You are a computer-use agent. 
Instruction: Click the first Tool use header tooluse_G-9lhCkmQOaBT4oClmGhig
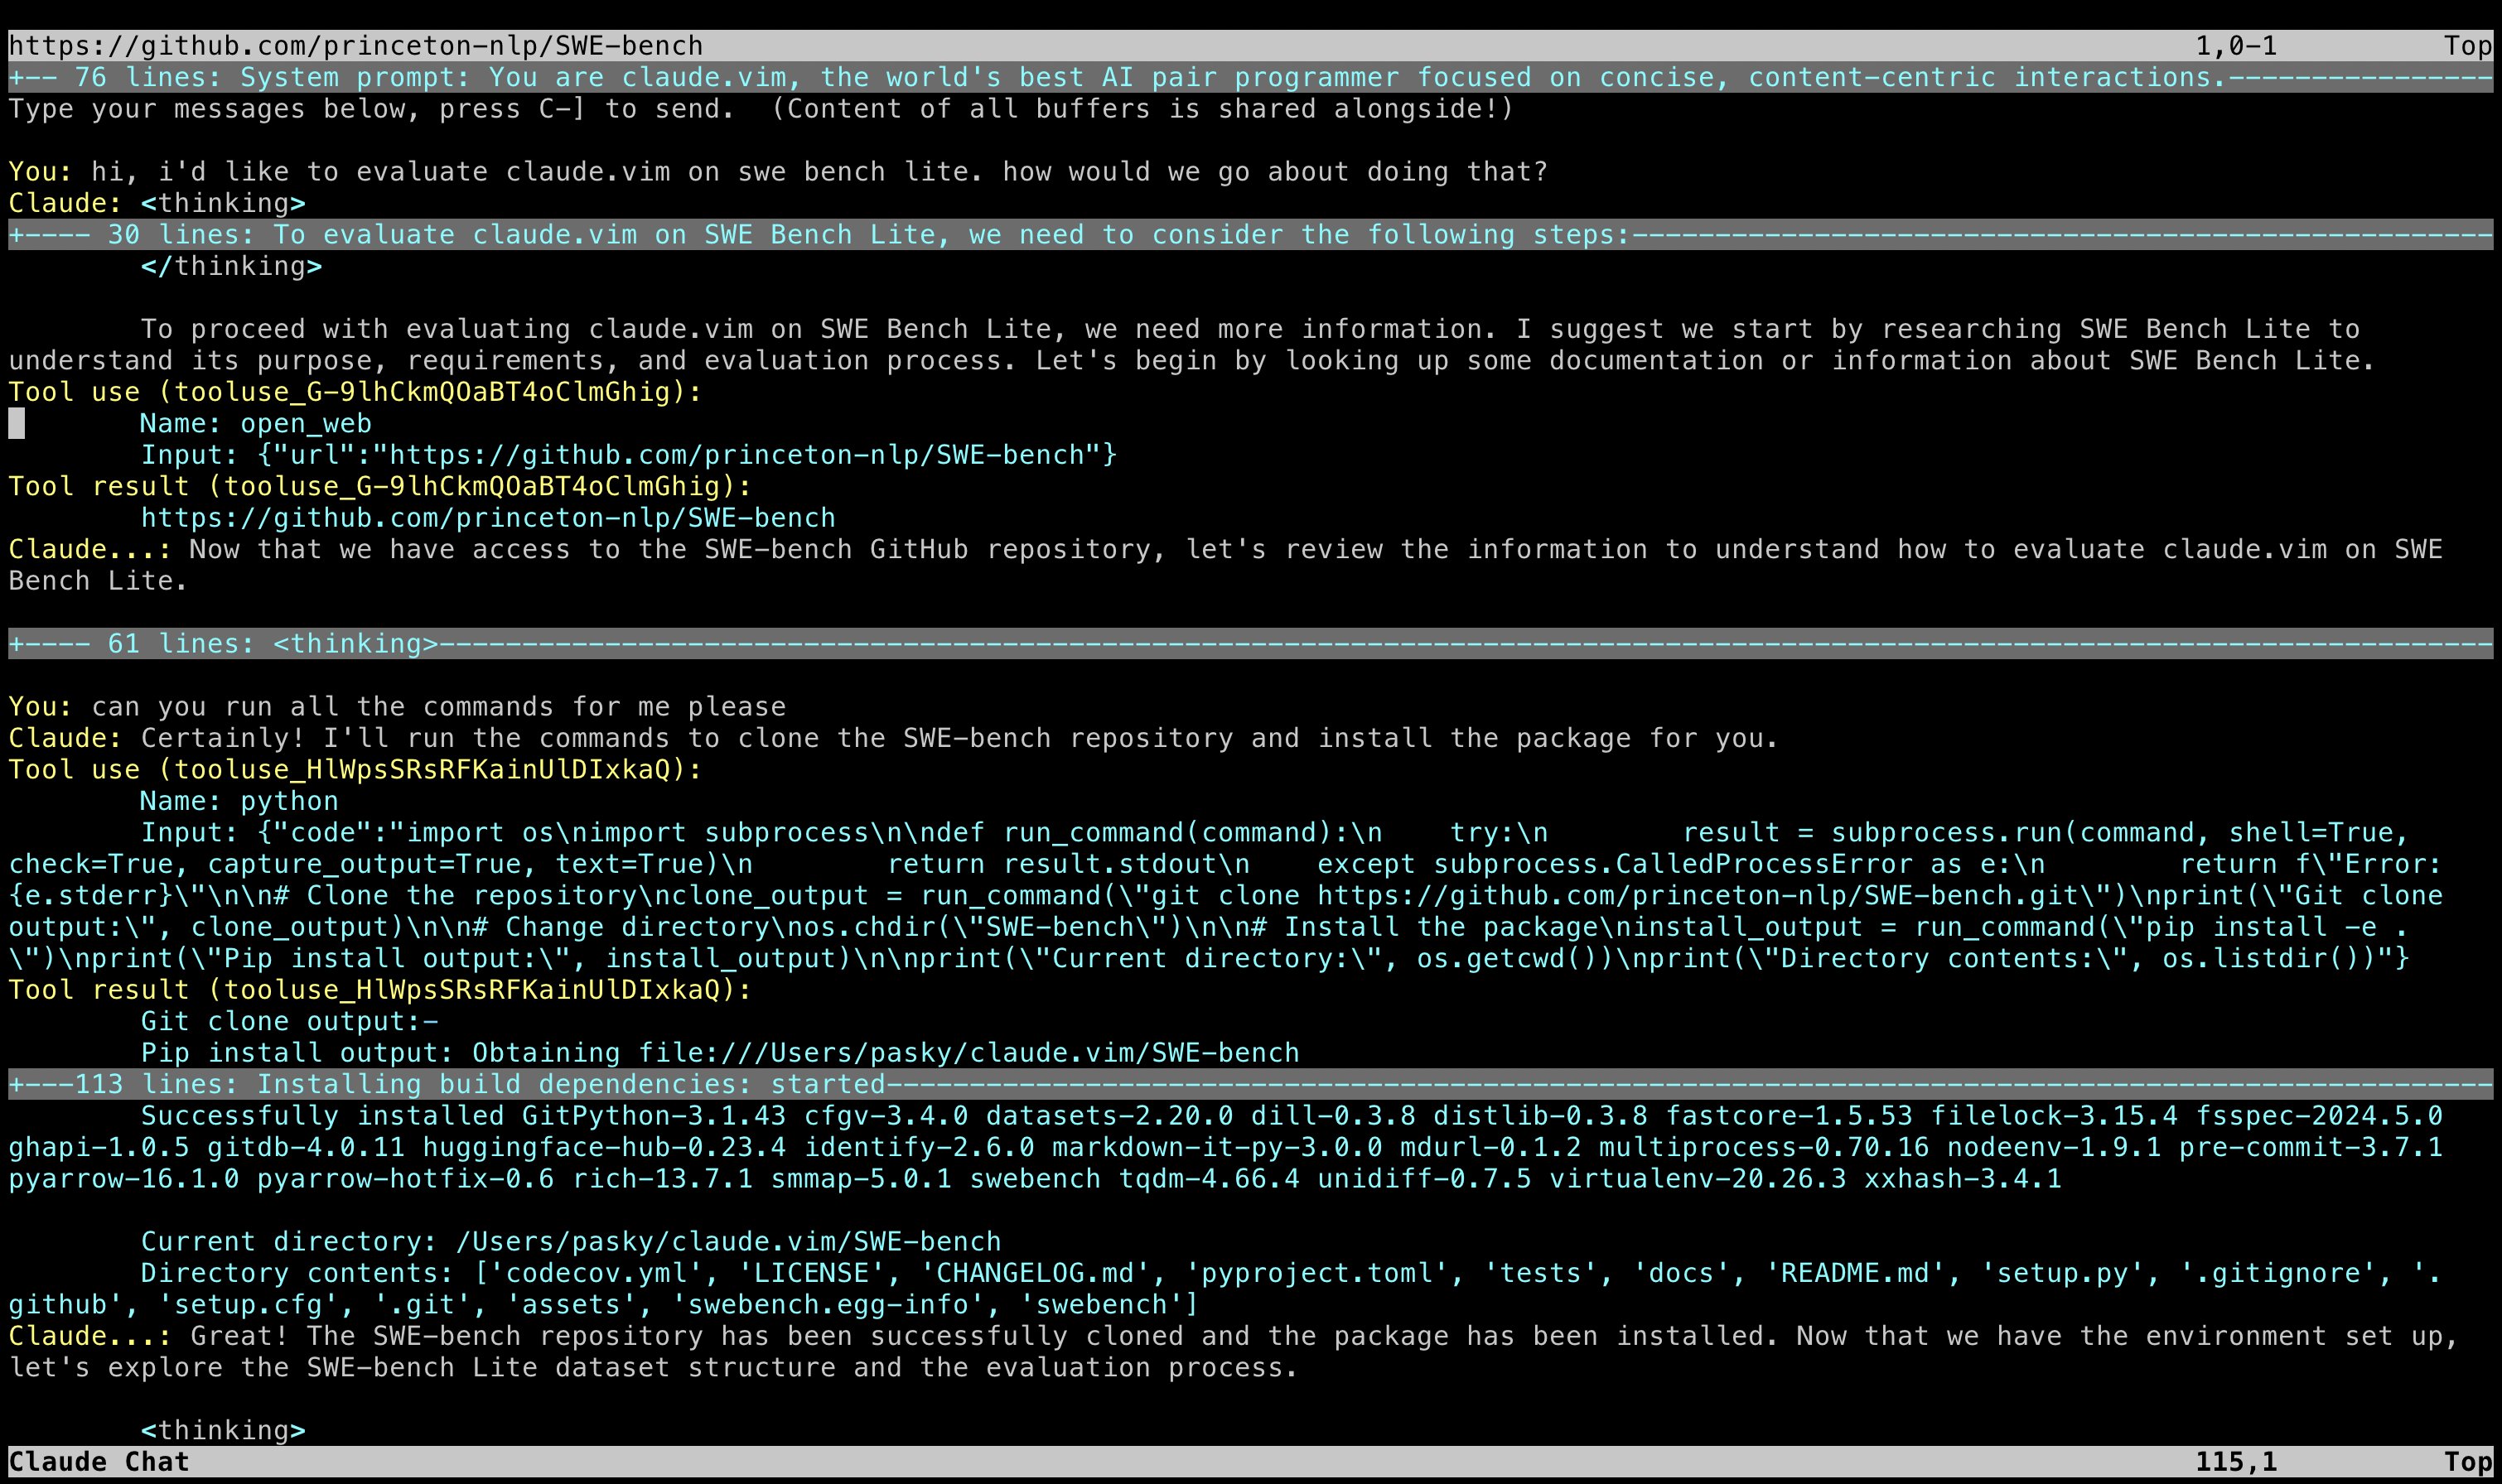coord(355,392)
